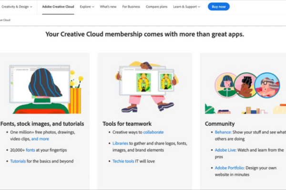The width and height of the screenshot is (286, 190).
Task: Open Compare plans
Action: point(156,7)
